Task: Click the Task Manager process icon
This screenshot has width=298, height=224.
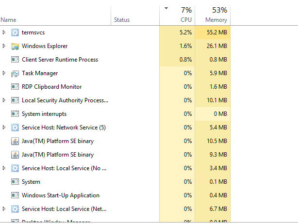Action: click(15, 73)
